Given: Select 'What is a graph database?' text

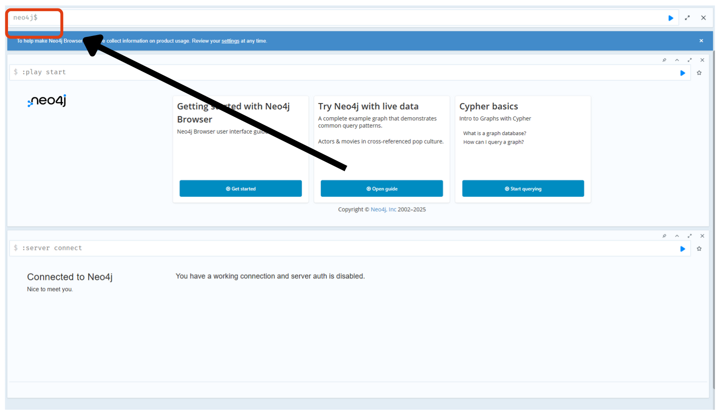Looking at the screenshot, I should 495,133.
